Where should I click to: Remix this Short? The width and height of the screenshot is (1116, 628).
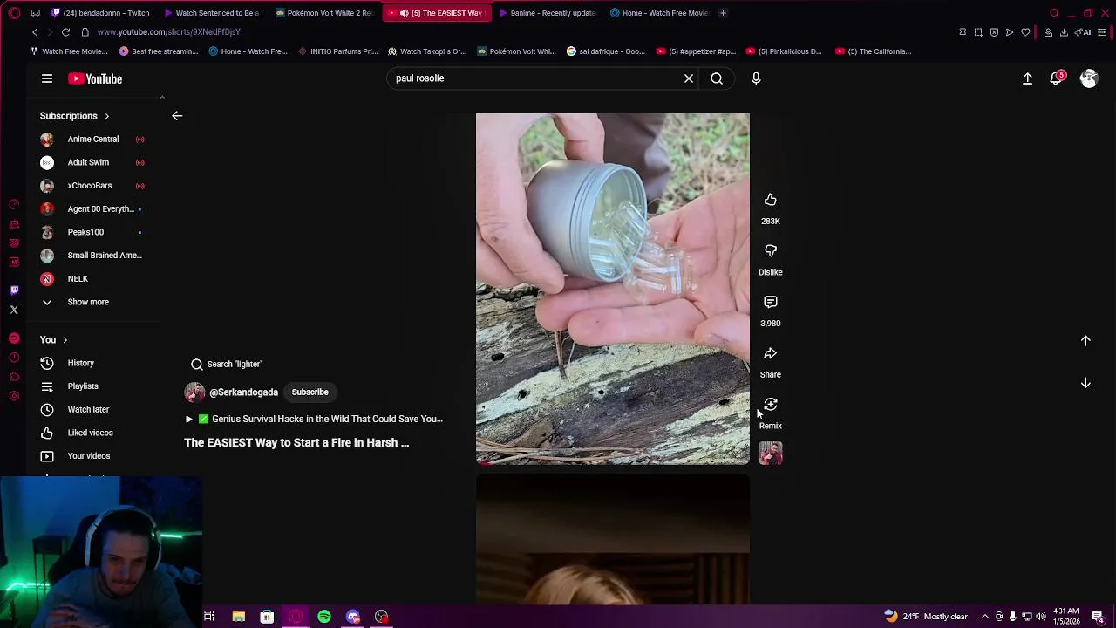tap(770, 405)
